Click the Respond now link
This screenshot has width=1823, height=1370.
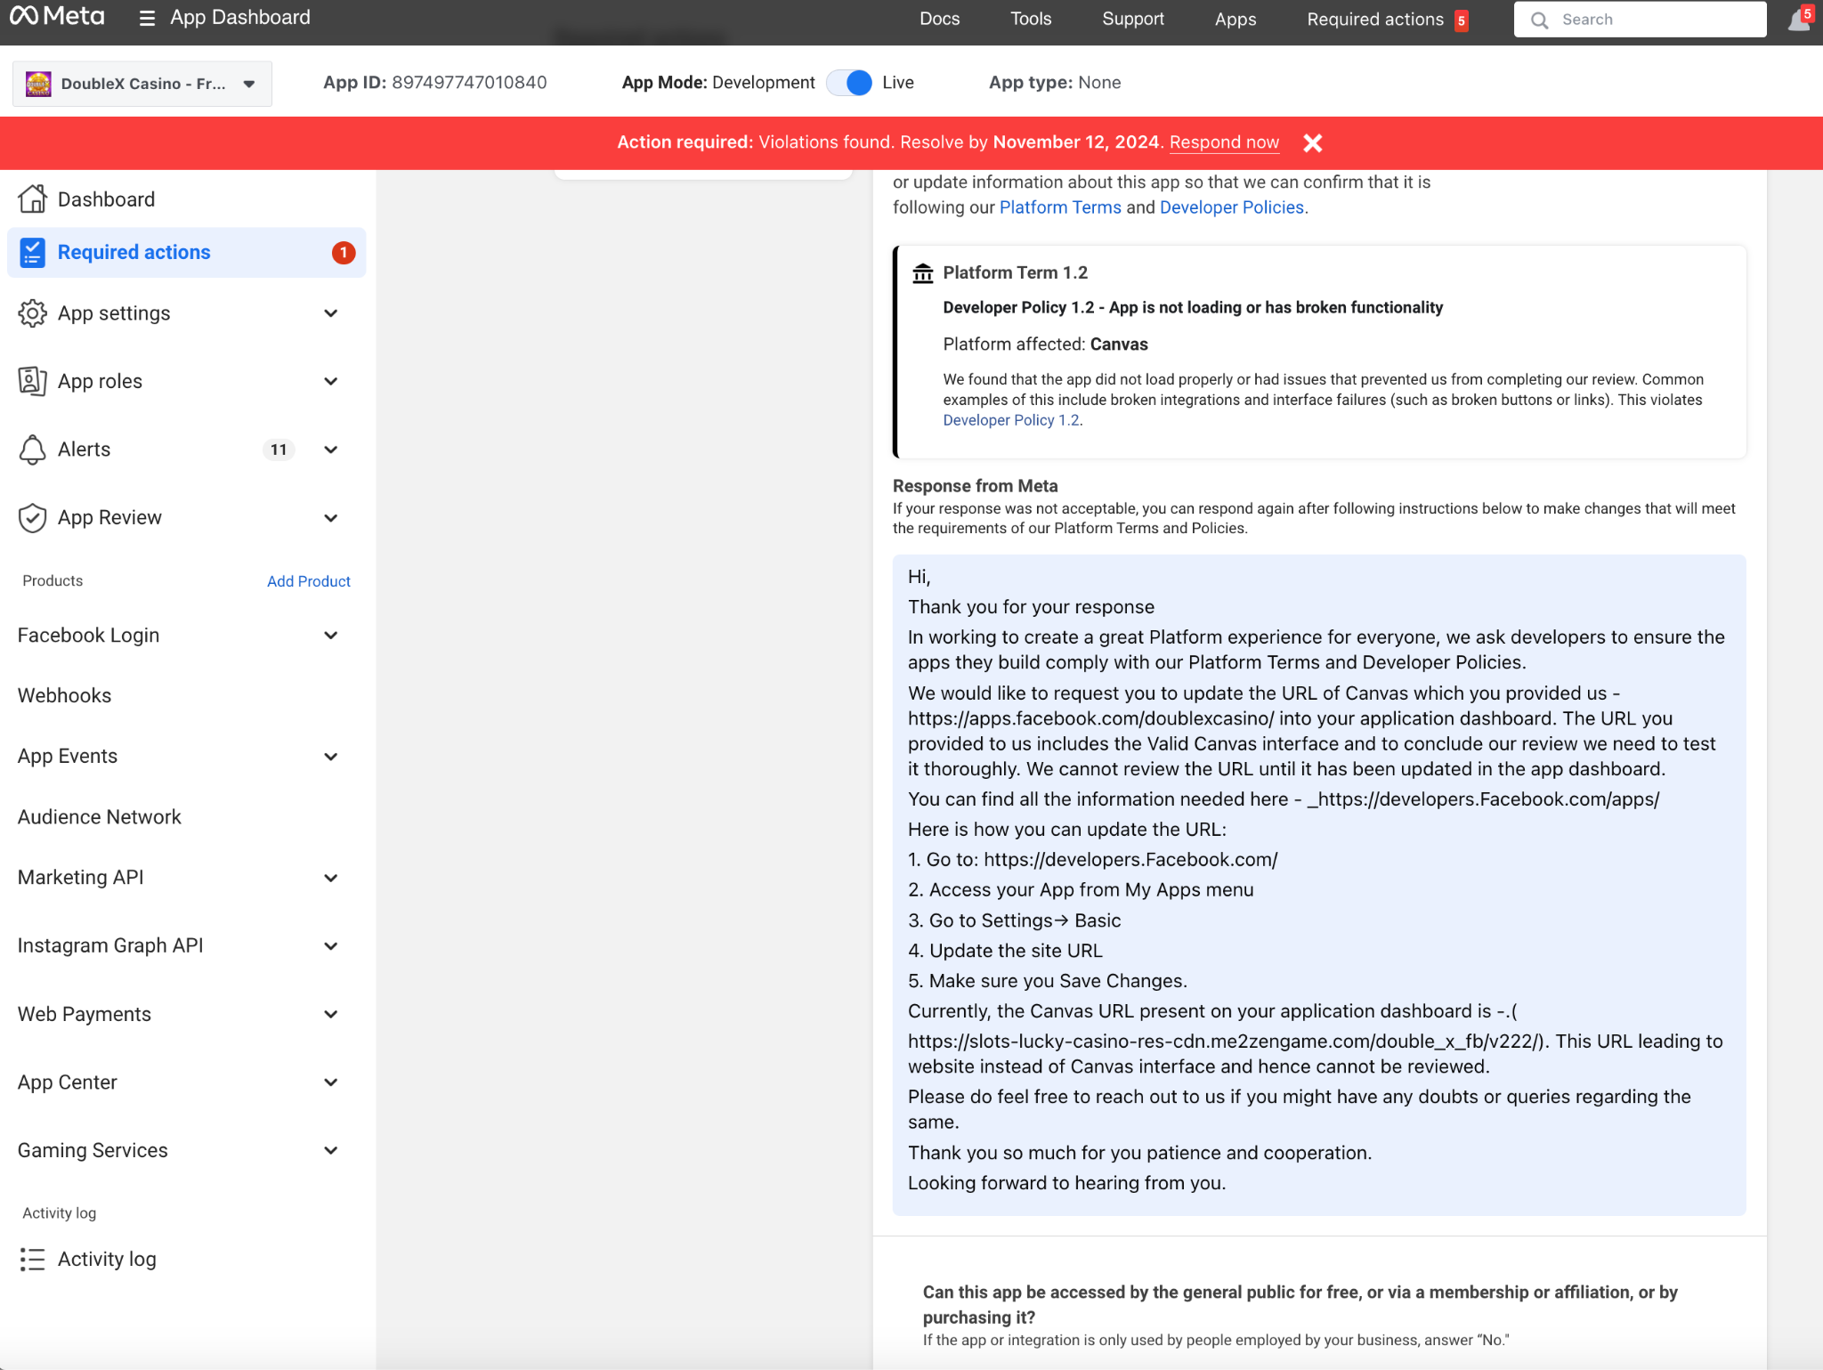[x=1224, y=142]
